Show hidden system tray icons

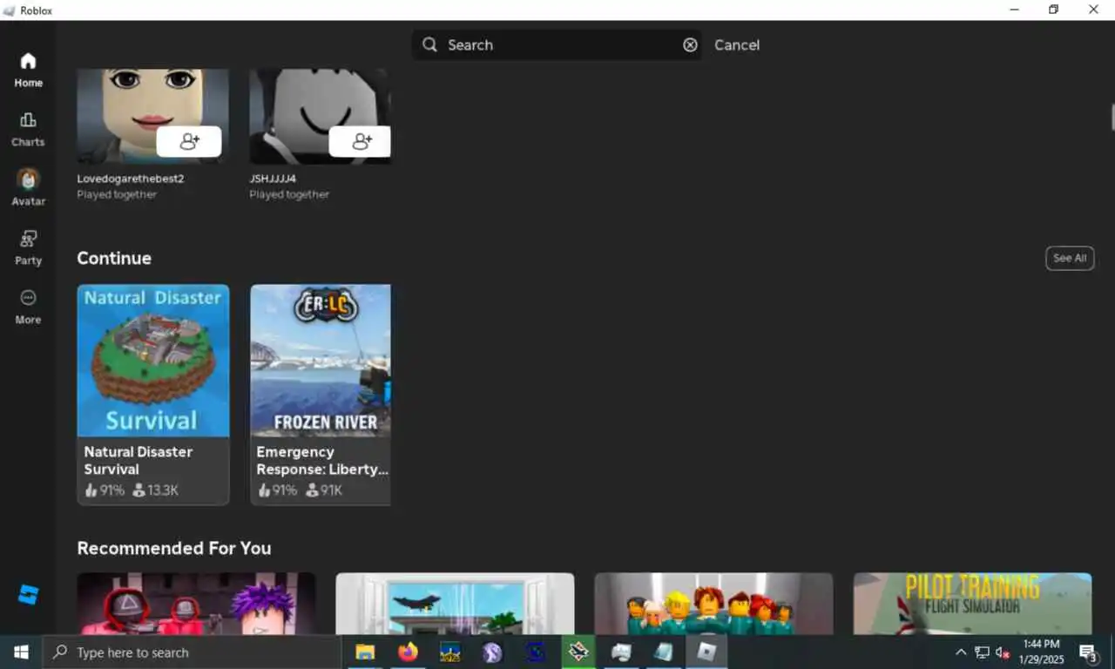[x=961, y=652]
